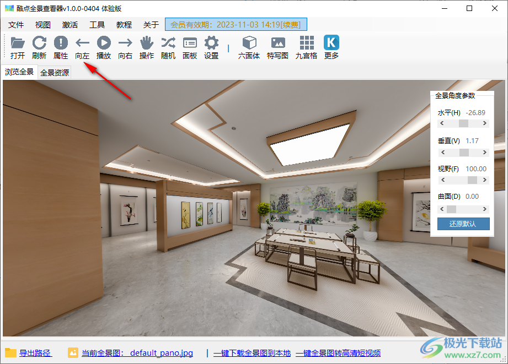
Task: Rotate panorama with 向左 arrow icon
Action: [x=82, y=43]
